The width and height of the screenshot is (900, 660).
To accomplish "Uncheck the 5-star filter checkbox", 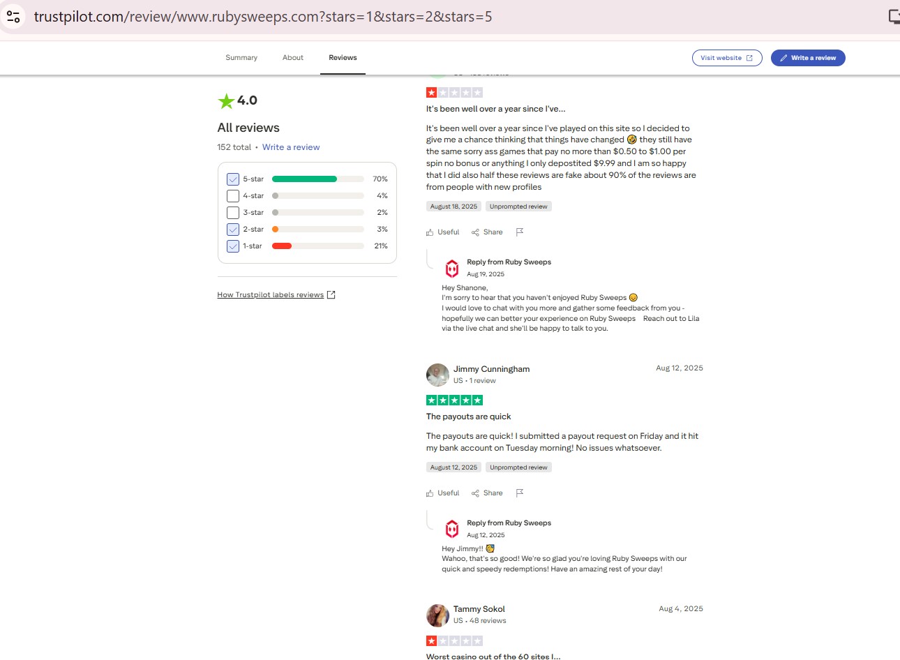I will (x=233, y=179).
